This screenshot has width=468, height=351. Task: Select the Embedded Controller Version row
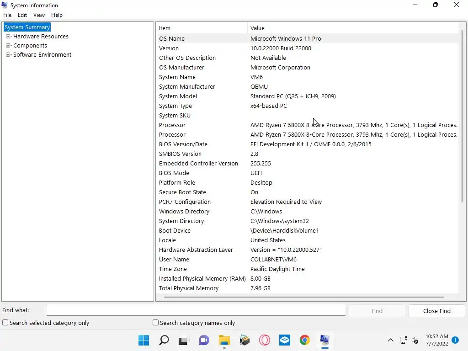(x=308, y=163)
